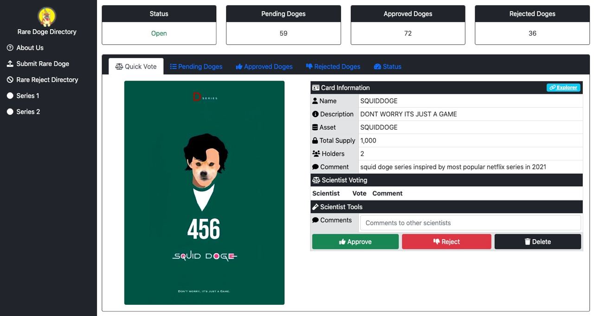Click the Vote column header

[x=359, y=193]
